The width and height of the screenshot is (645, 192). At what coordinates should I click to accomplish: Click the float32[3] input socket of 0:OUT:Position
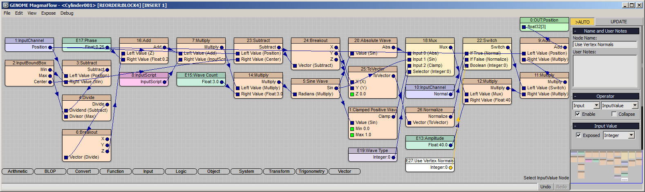coord(524,27)
